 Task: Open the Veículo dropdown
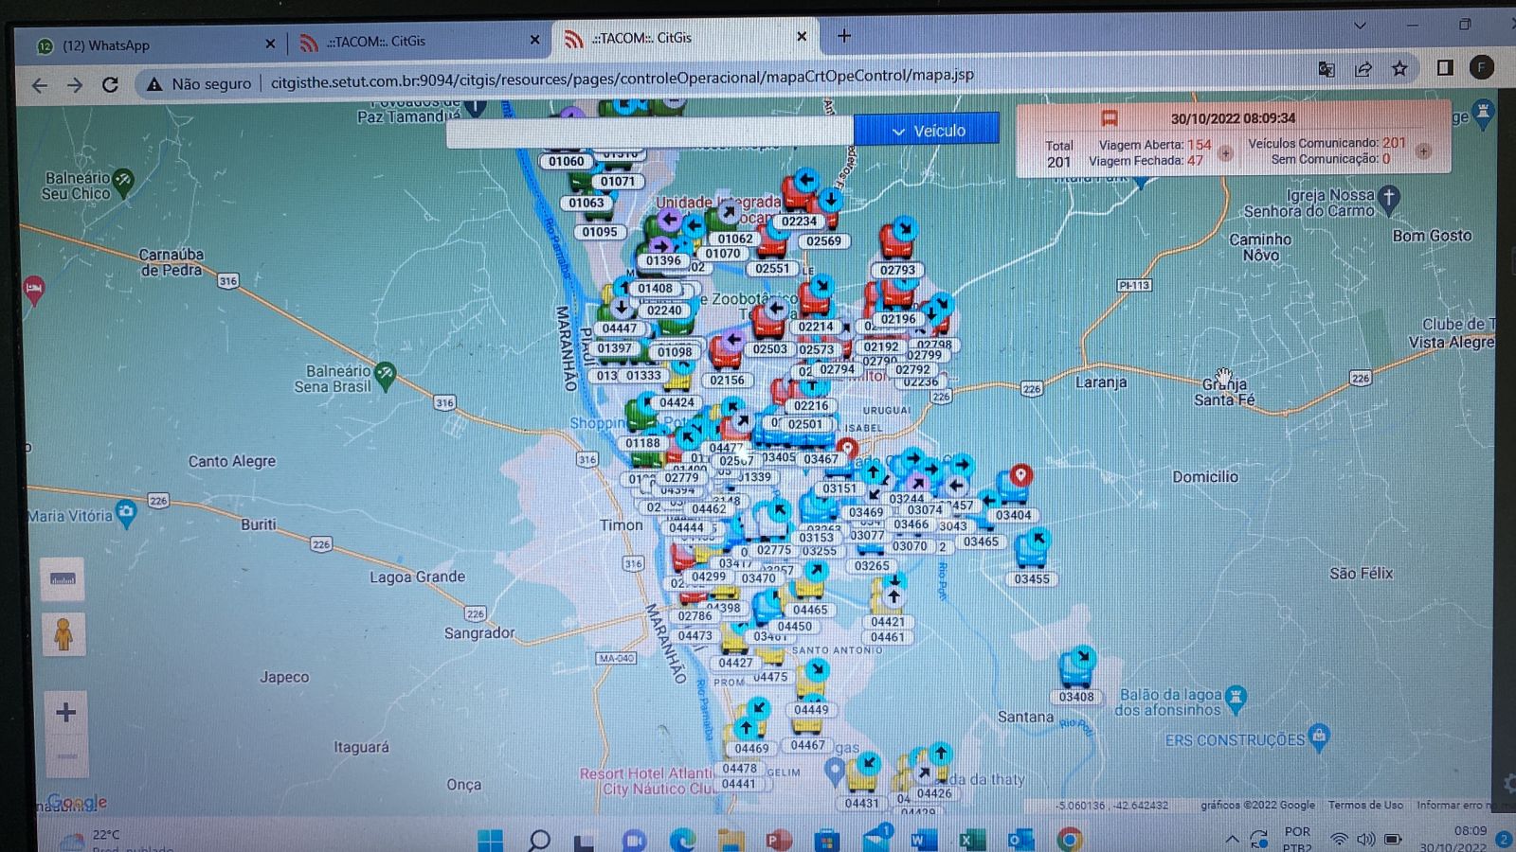point(927,131)
